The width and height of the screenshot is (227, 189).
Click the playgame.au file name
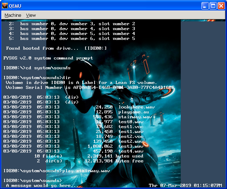pos(133,112)
